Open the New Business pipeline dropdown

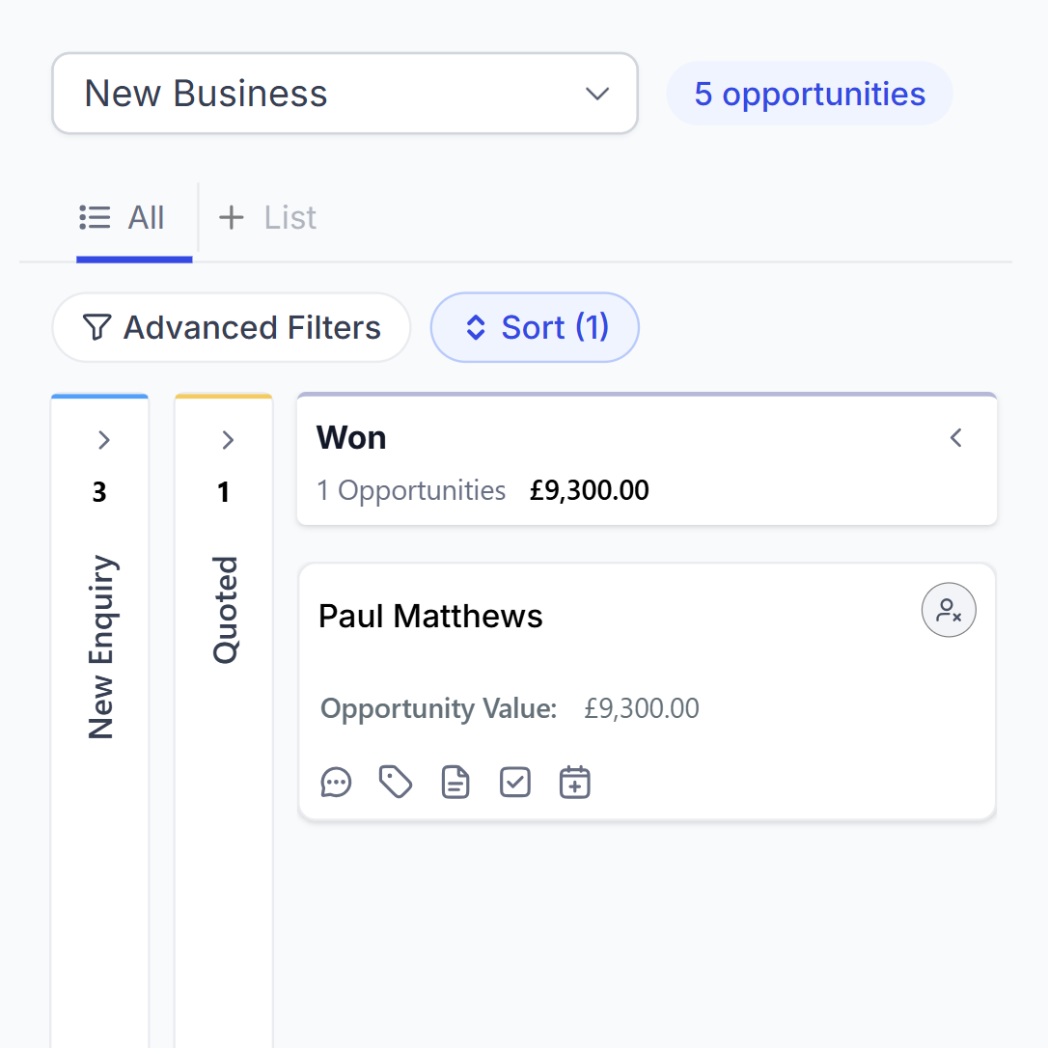pyautogui.click(x=345, y=94)
